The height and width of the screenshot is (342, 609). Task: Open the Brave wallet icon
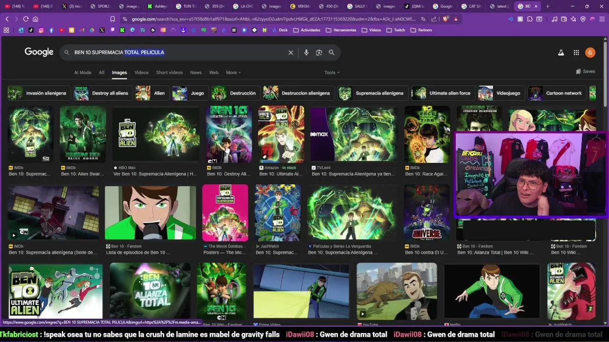point(564,19)
